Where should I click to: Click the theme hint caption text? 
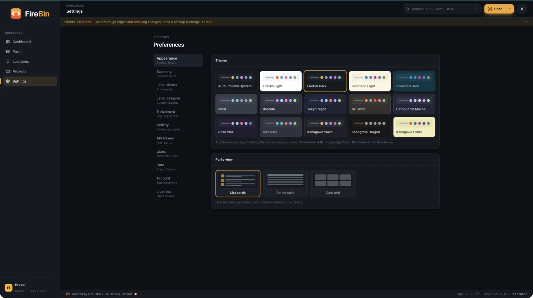coord(304,142)
